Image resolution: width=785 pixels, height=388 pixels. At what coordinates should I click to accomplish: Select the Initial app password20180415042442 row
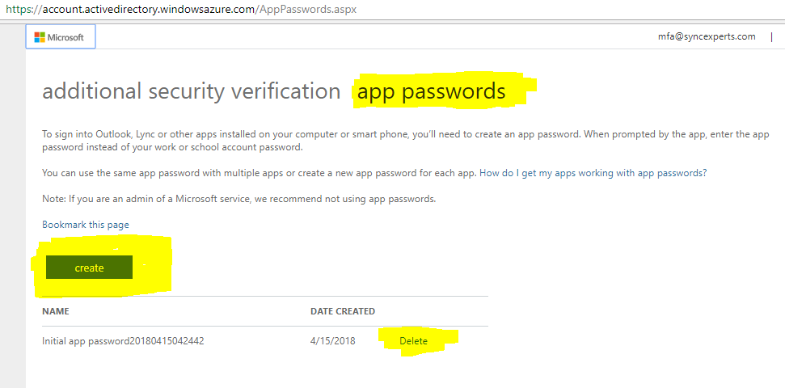265,341
